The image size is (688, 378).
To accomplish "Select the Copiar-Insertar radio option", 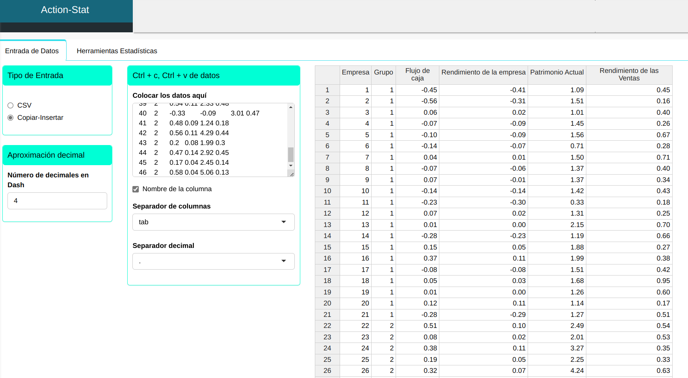I will tap(11, 117).
